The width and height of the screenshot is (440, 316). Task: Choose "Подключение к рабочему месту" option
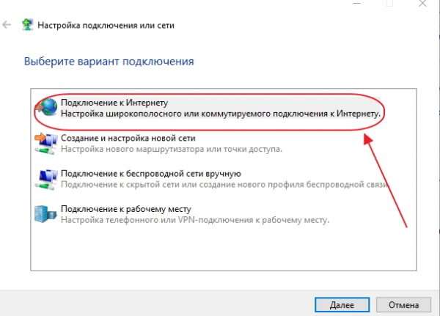pyautogui.click(x=126, y=209)
